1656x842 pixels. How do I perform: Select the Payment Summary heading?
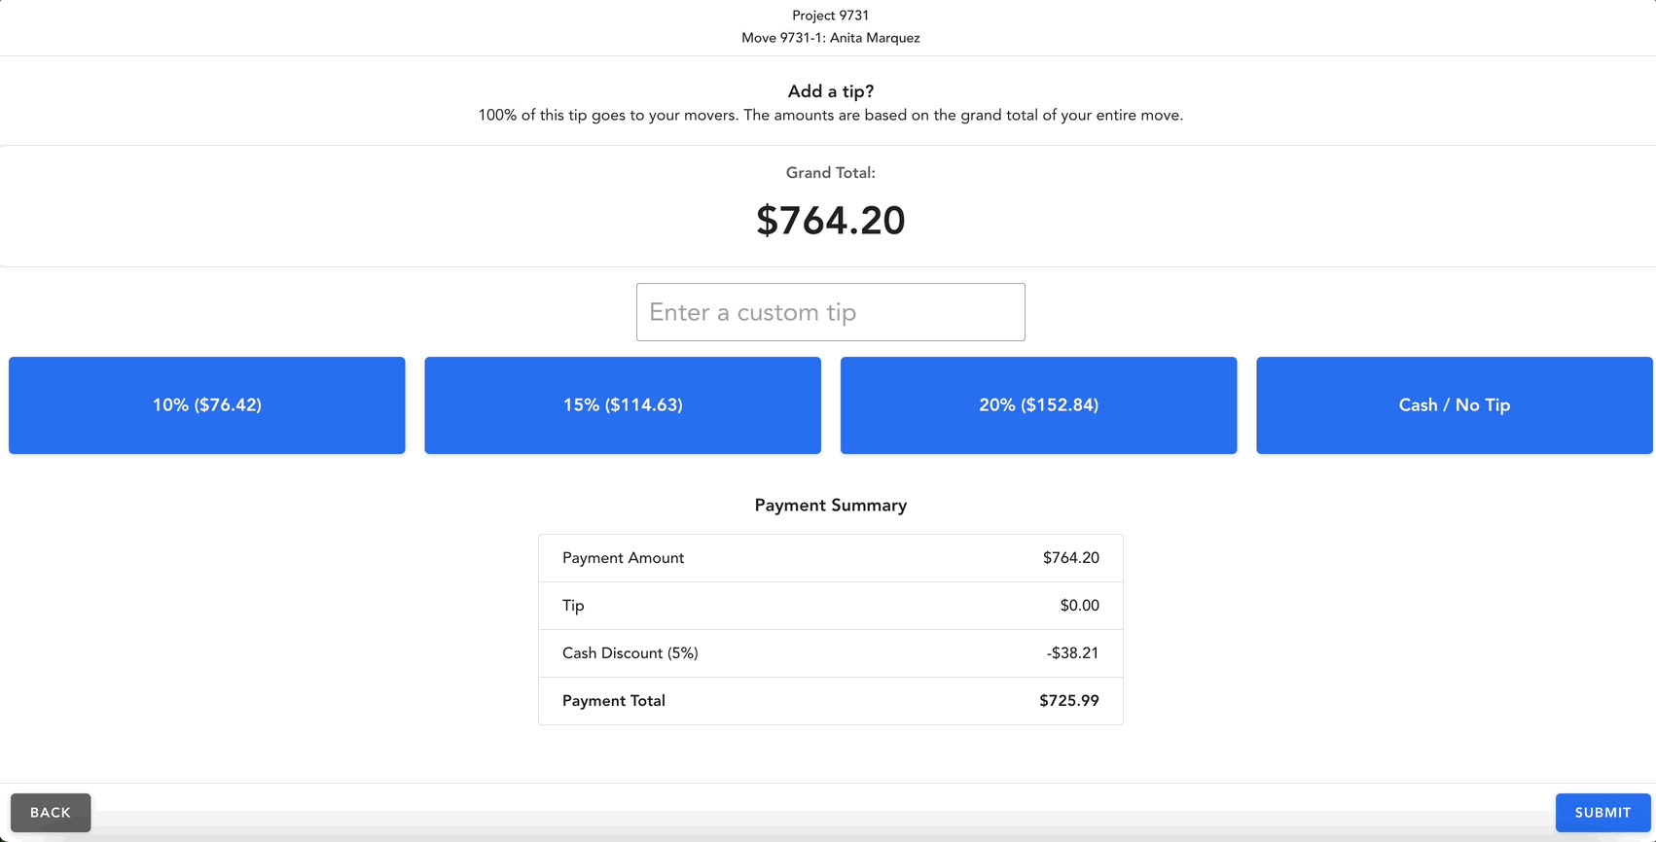click(830, 505)
